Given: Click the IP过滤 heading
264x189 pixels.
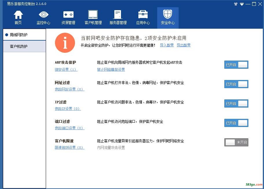Looking at the screenshot, I should 60,102.
